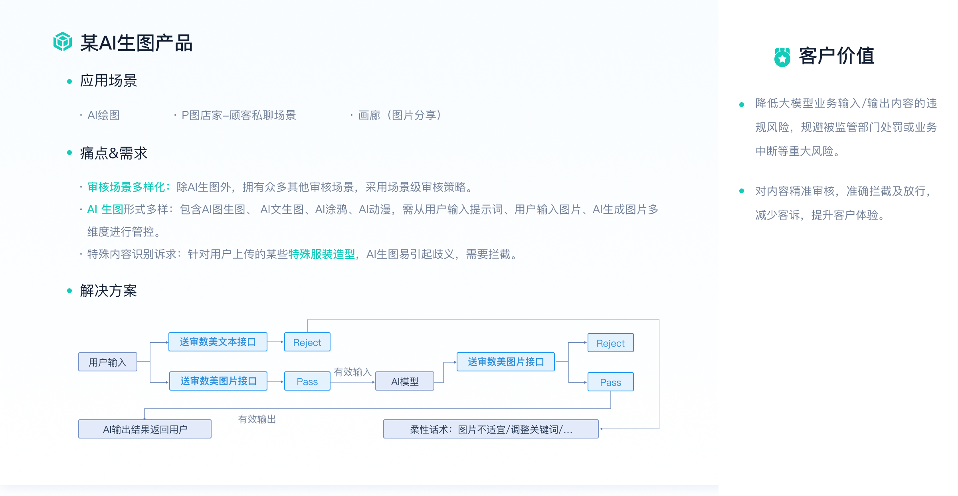Click the highlighted 特殊服装造型 text
Image resolution: width=958 pixels, height=496 pixels.
coord(321,254)
